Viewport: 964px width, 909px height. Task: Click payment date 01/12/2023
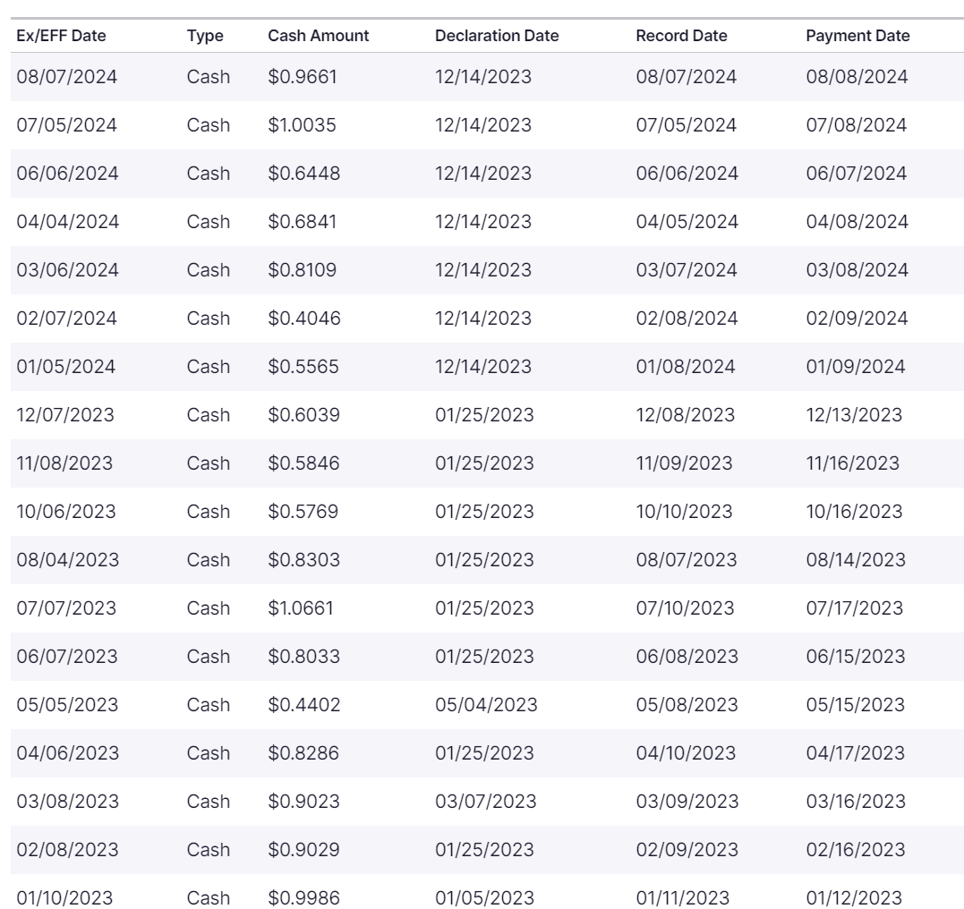coord(854,898)
